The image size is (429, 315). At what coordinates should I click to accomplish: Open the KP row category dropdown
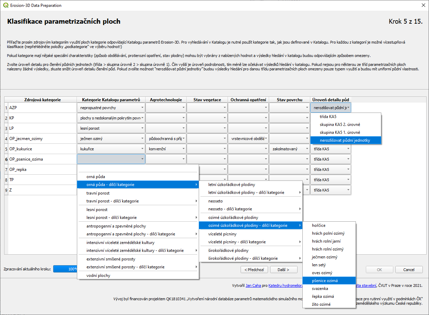(x=111, y=118)
